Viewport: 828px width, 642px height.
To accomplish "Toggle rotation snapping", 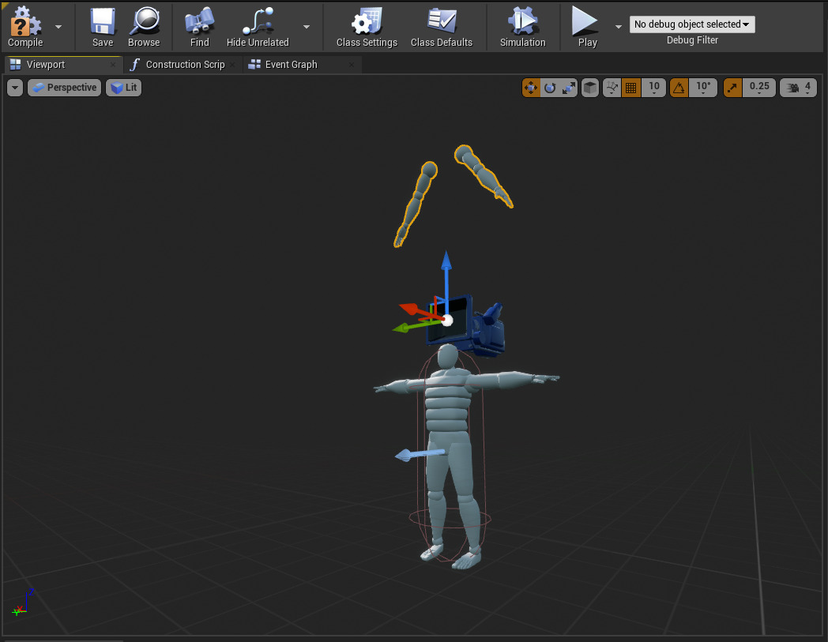I will pyautogui.click(x=678, y=87).
